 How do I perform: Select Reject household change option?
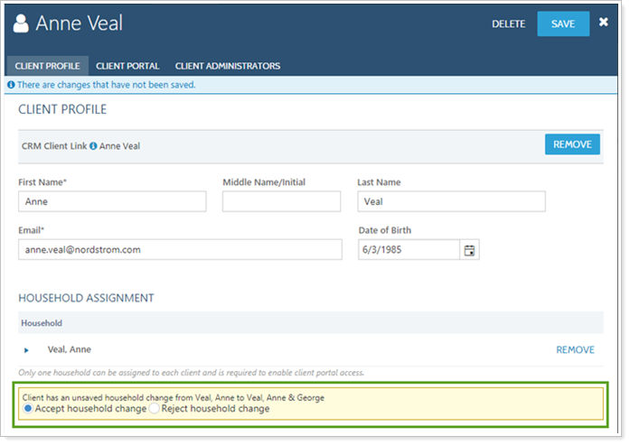[154, 409]
